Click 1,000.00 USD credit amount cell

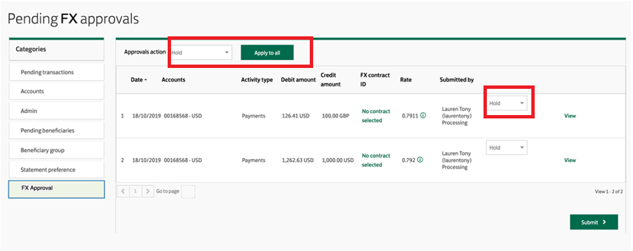tap(337, 160)
